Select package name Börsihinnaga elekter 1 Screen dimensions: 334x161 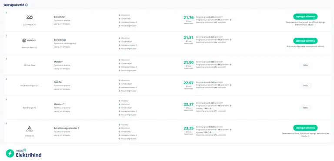(x=66, y=128)
